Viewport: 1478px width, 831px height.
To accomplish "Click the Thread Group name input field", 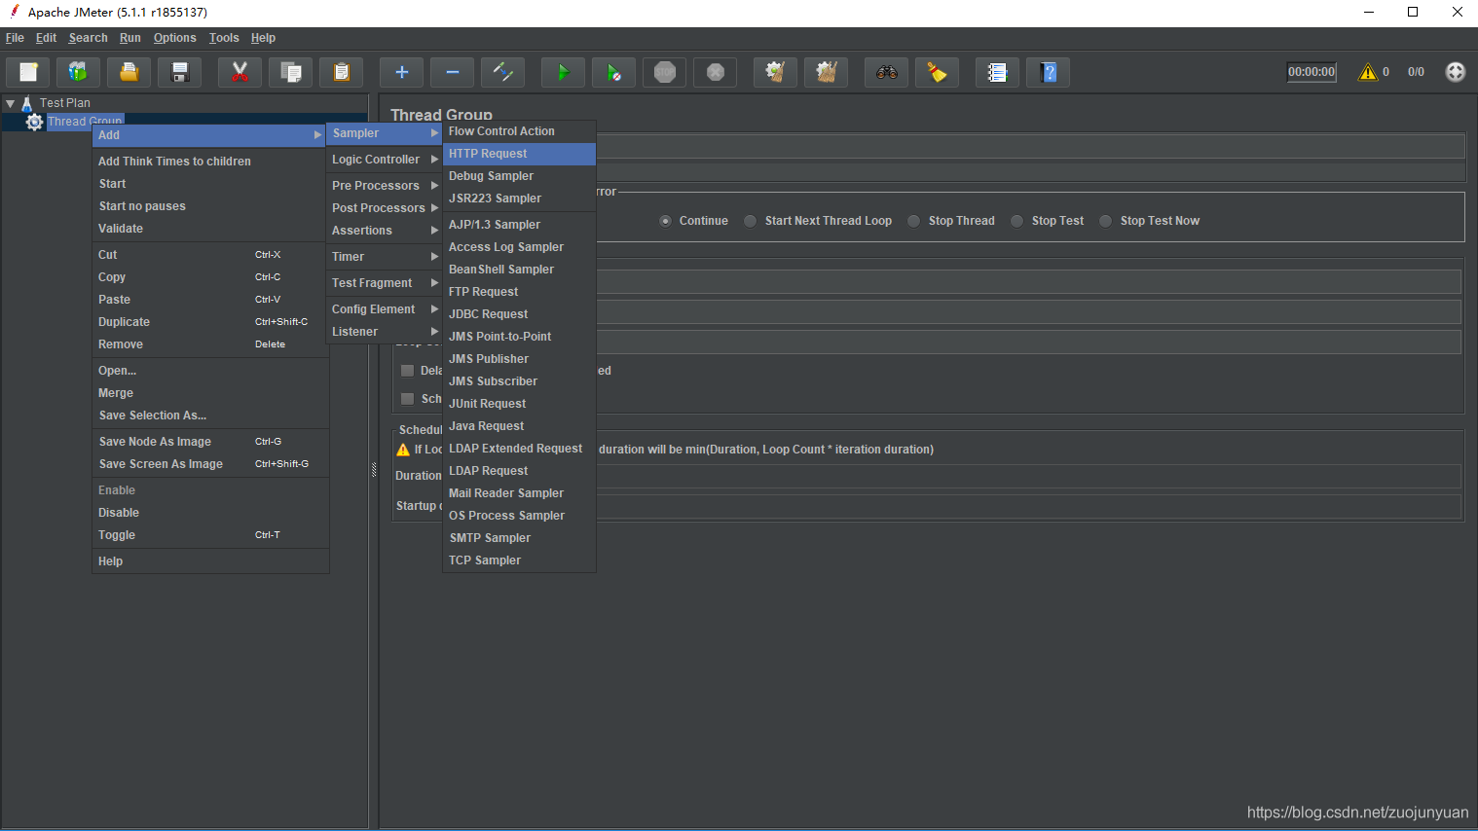I will click(1030, 146).
